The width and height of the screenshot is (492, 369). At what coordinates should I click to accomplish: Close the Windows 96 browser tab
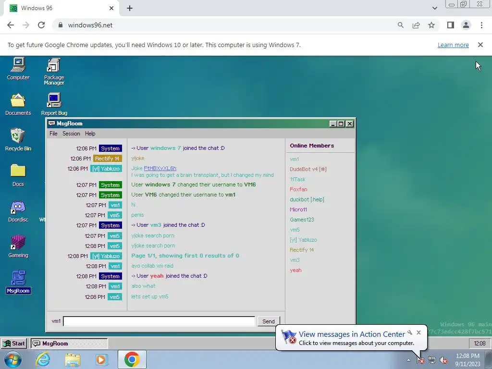pyautogui.click(x=111, y=8)
